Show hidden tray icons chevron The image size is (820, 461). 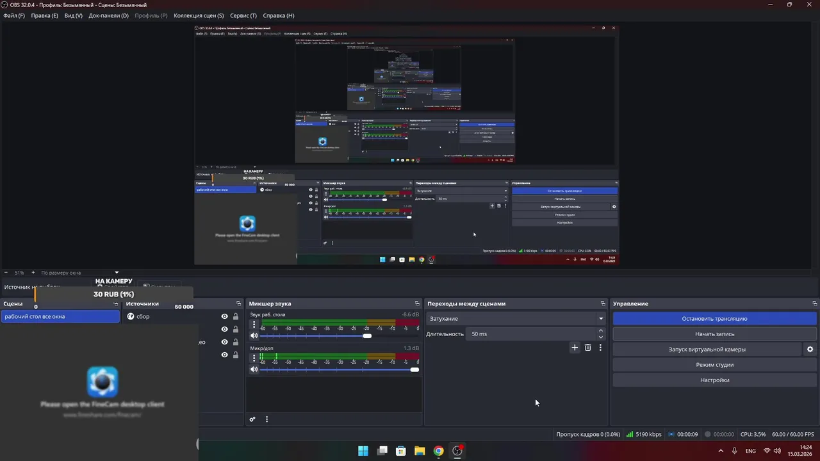coord(720,451)
